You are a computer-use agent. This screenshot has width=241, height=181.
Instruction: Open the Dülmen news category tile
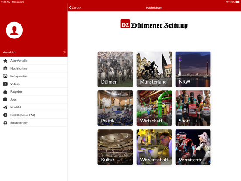[115, 69]
